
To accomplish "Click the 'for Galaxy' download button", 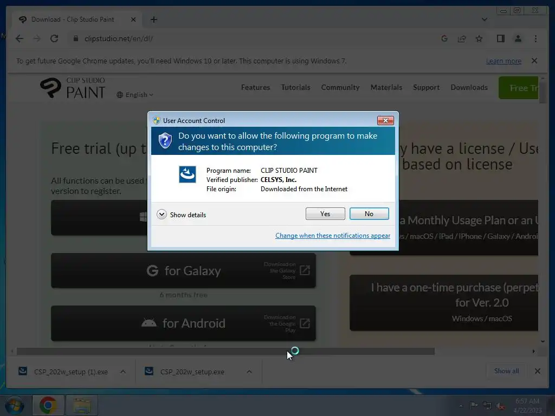I will [x=183, y=271].
